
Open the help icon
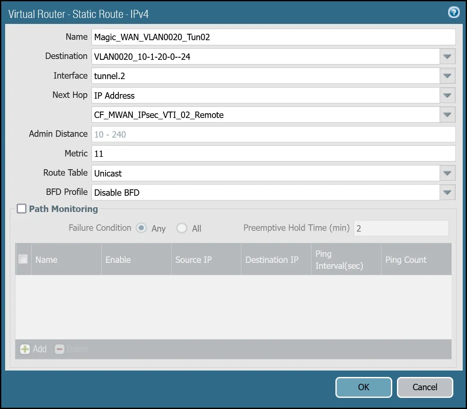point(453,13)
